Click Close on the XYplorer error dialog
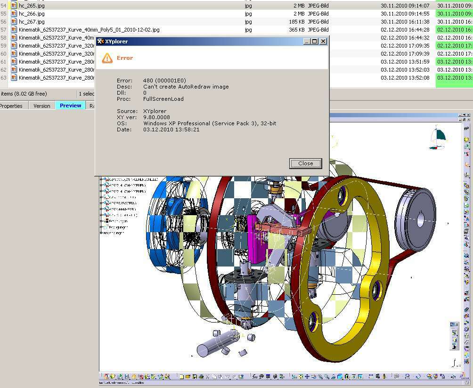The height and width of the screenshot is (388, 473). (x=305, y=163)
